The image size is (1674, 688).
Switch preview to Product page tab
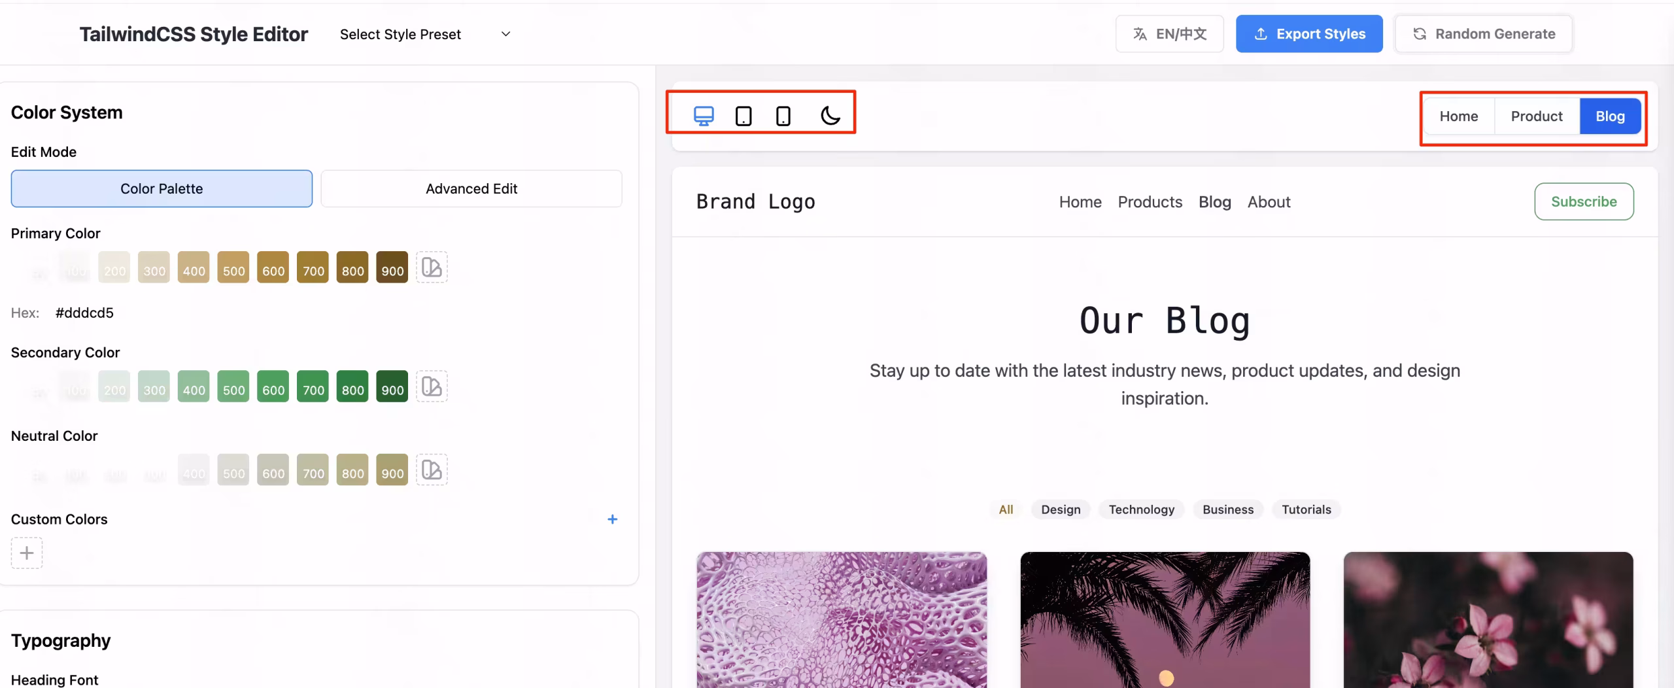(1536, 116)
